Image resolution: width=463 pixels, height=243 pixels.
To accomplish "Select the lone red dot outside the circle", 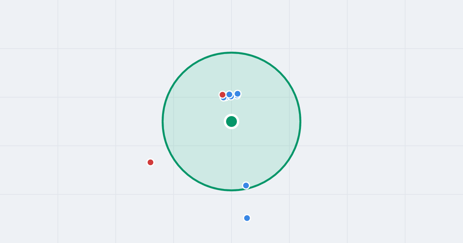I will click(x=150, y=162).
